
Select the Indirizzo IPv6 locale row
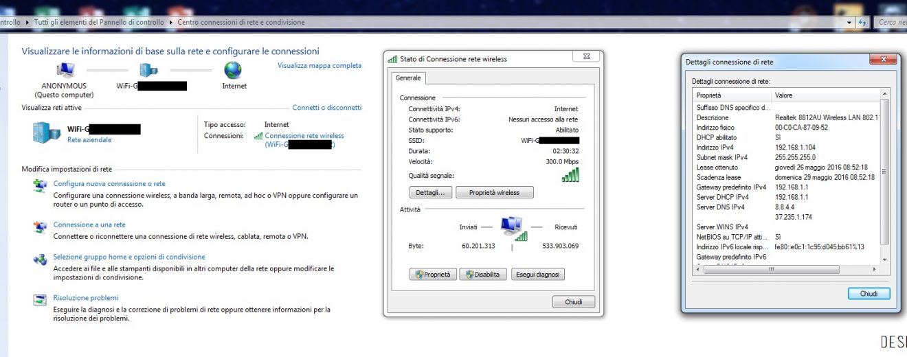click(786, 246)
